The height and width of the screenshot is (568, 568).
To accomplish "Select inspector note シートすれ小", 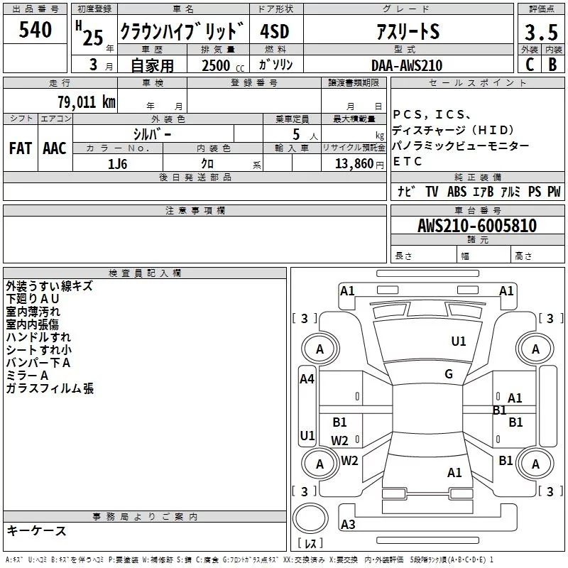I will tap(39, 349).
